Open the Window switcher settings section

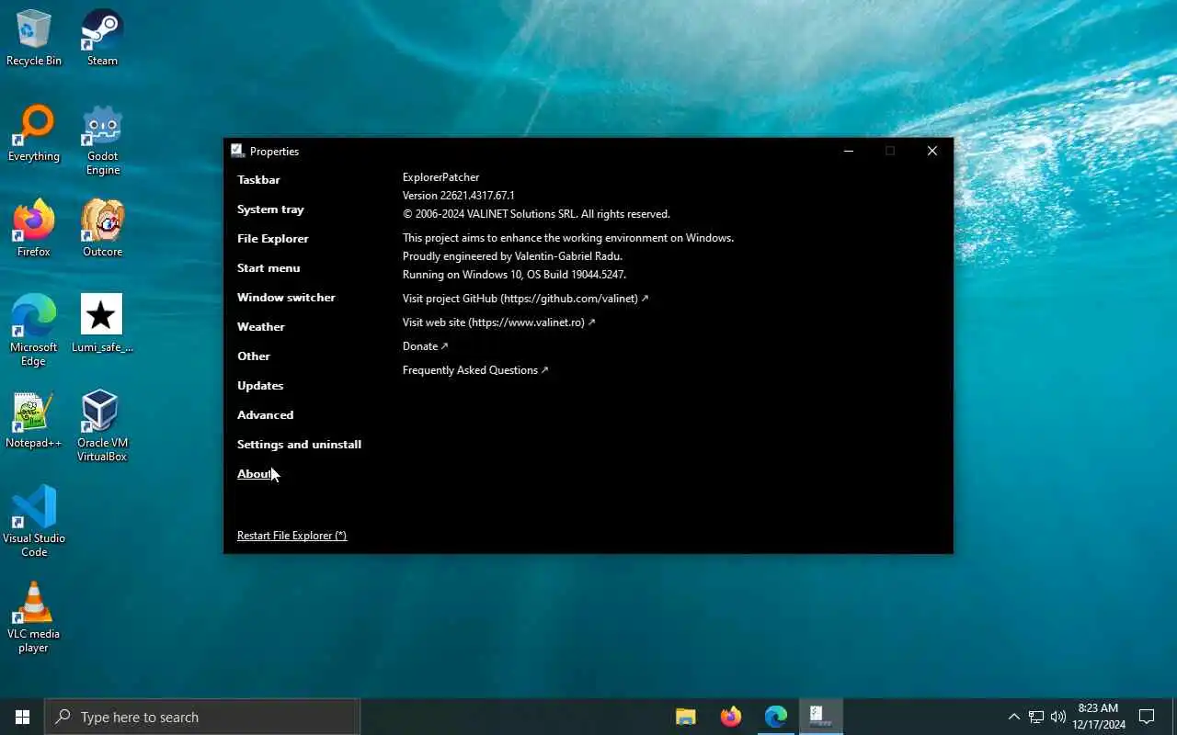coord(286,298)
